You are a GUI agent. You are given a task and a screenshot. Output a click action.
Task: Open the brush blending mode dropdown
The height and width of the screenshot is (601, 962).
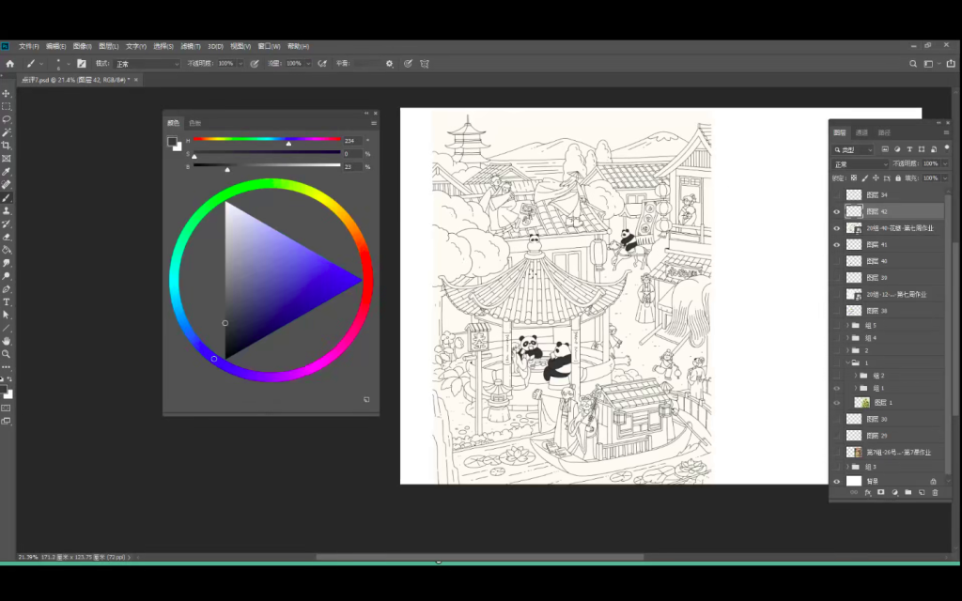click(x=147, y=64)
